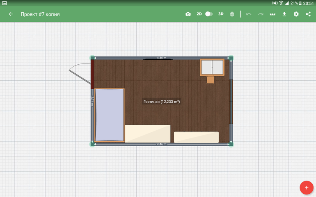
Task: Share the project using the share icon
Action: [308, 14]
